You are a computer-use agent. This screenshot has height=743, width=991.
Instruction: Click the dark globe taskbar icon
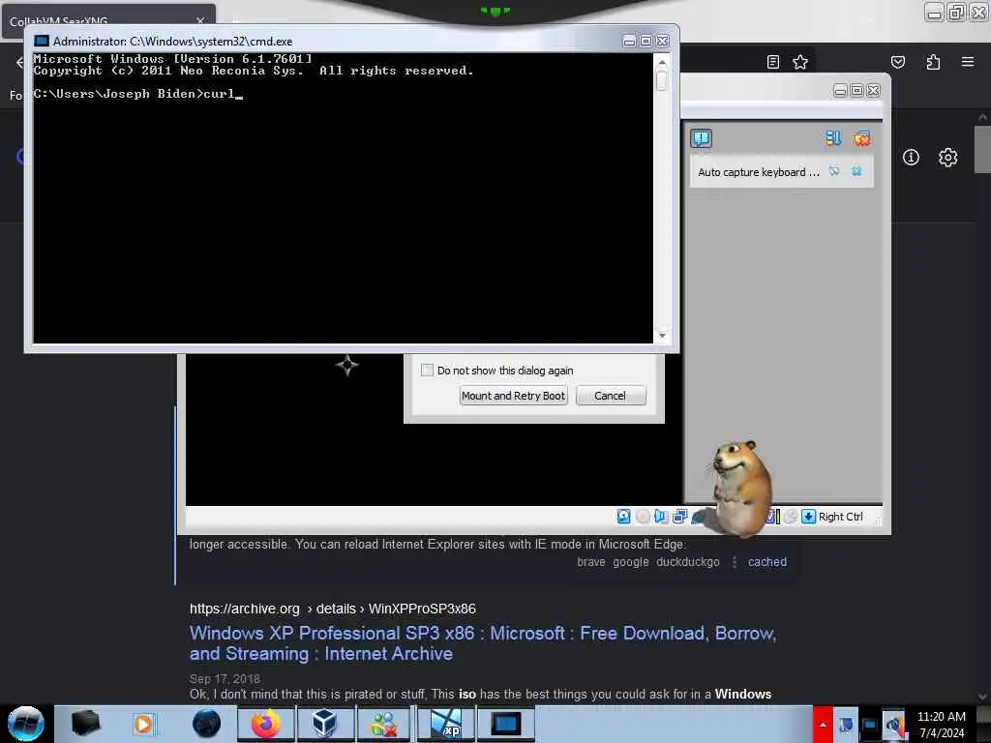206,724
